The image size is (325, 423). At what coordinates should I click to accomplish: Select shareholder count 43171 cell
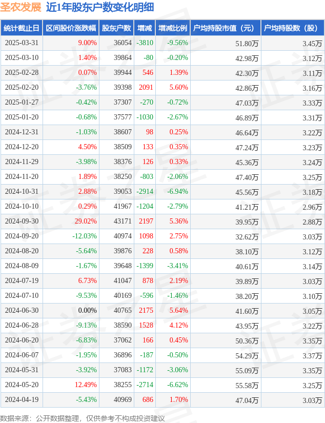coord(123,221)
